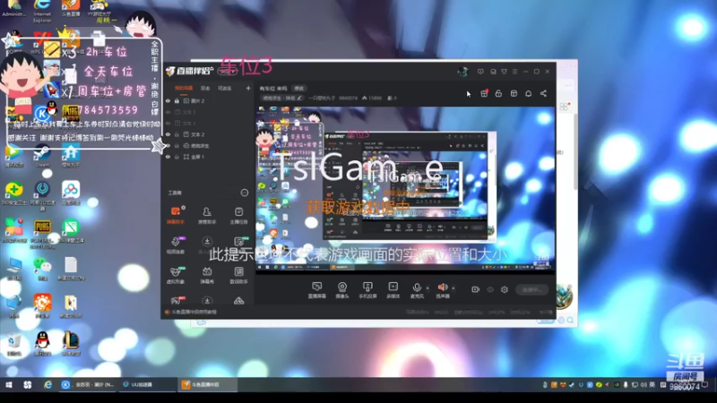
Task: Toggle visibility eye of 图片 2 layer
Action: [168, 100]
